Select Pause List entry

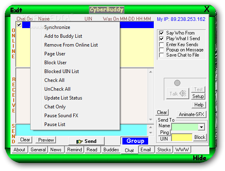[75, 124]
